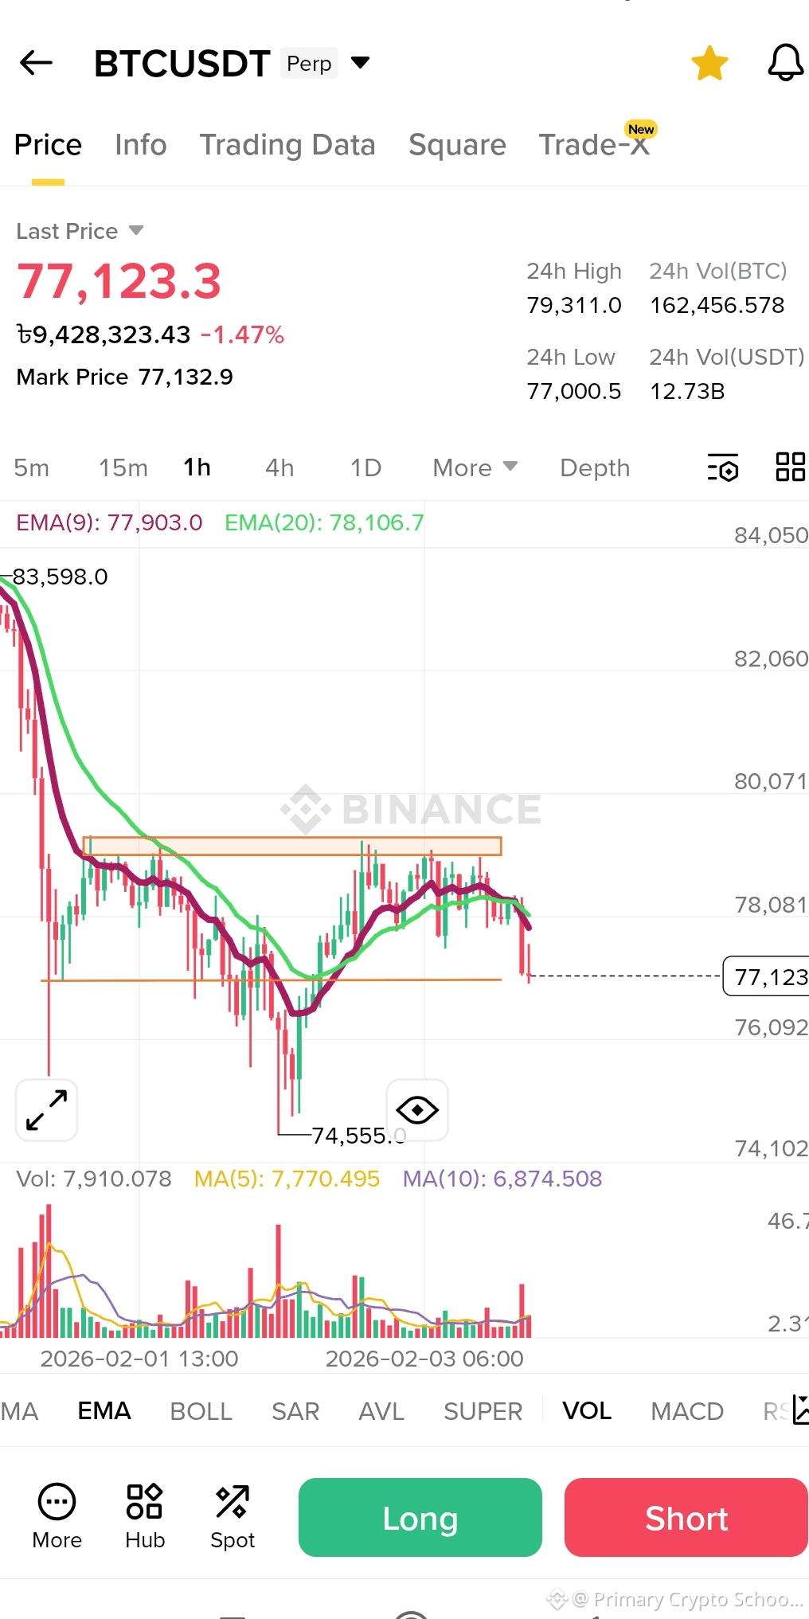
Task: Open indicator settings icon beside RSI
Action: point(800,1410)
